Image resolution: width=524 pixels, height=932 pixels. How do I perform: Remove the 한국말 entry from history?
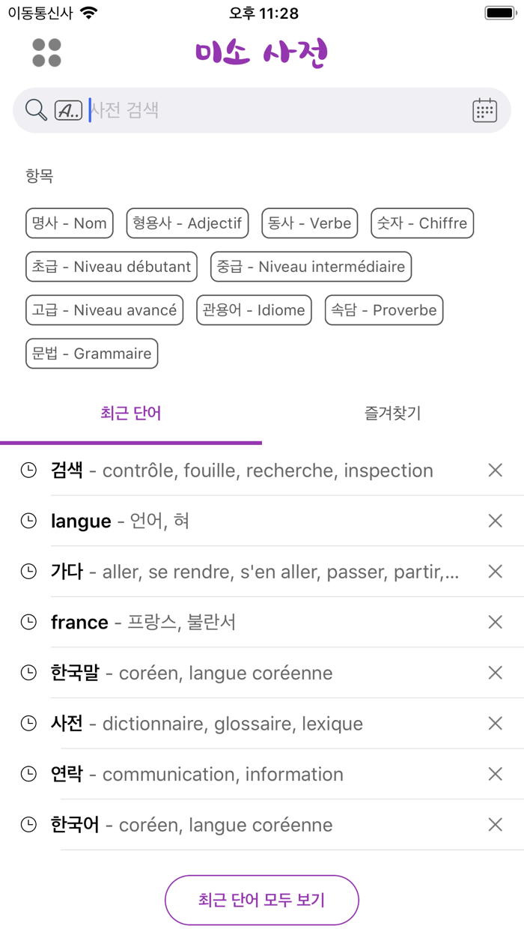coord(495,673)
